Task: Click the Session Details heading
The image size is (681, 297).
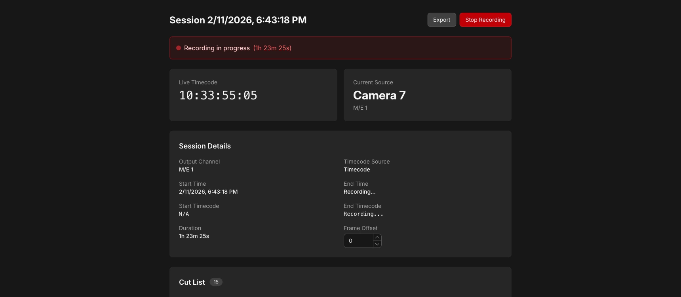Action: pyautogui.click(x=205, y=146)
